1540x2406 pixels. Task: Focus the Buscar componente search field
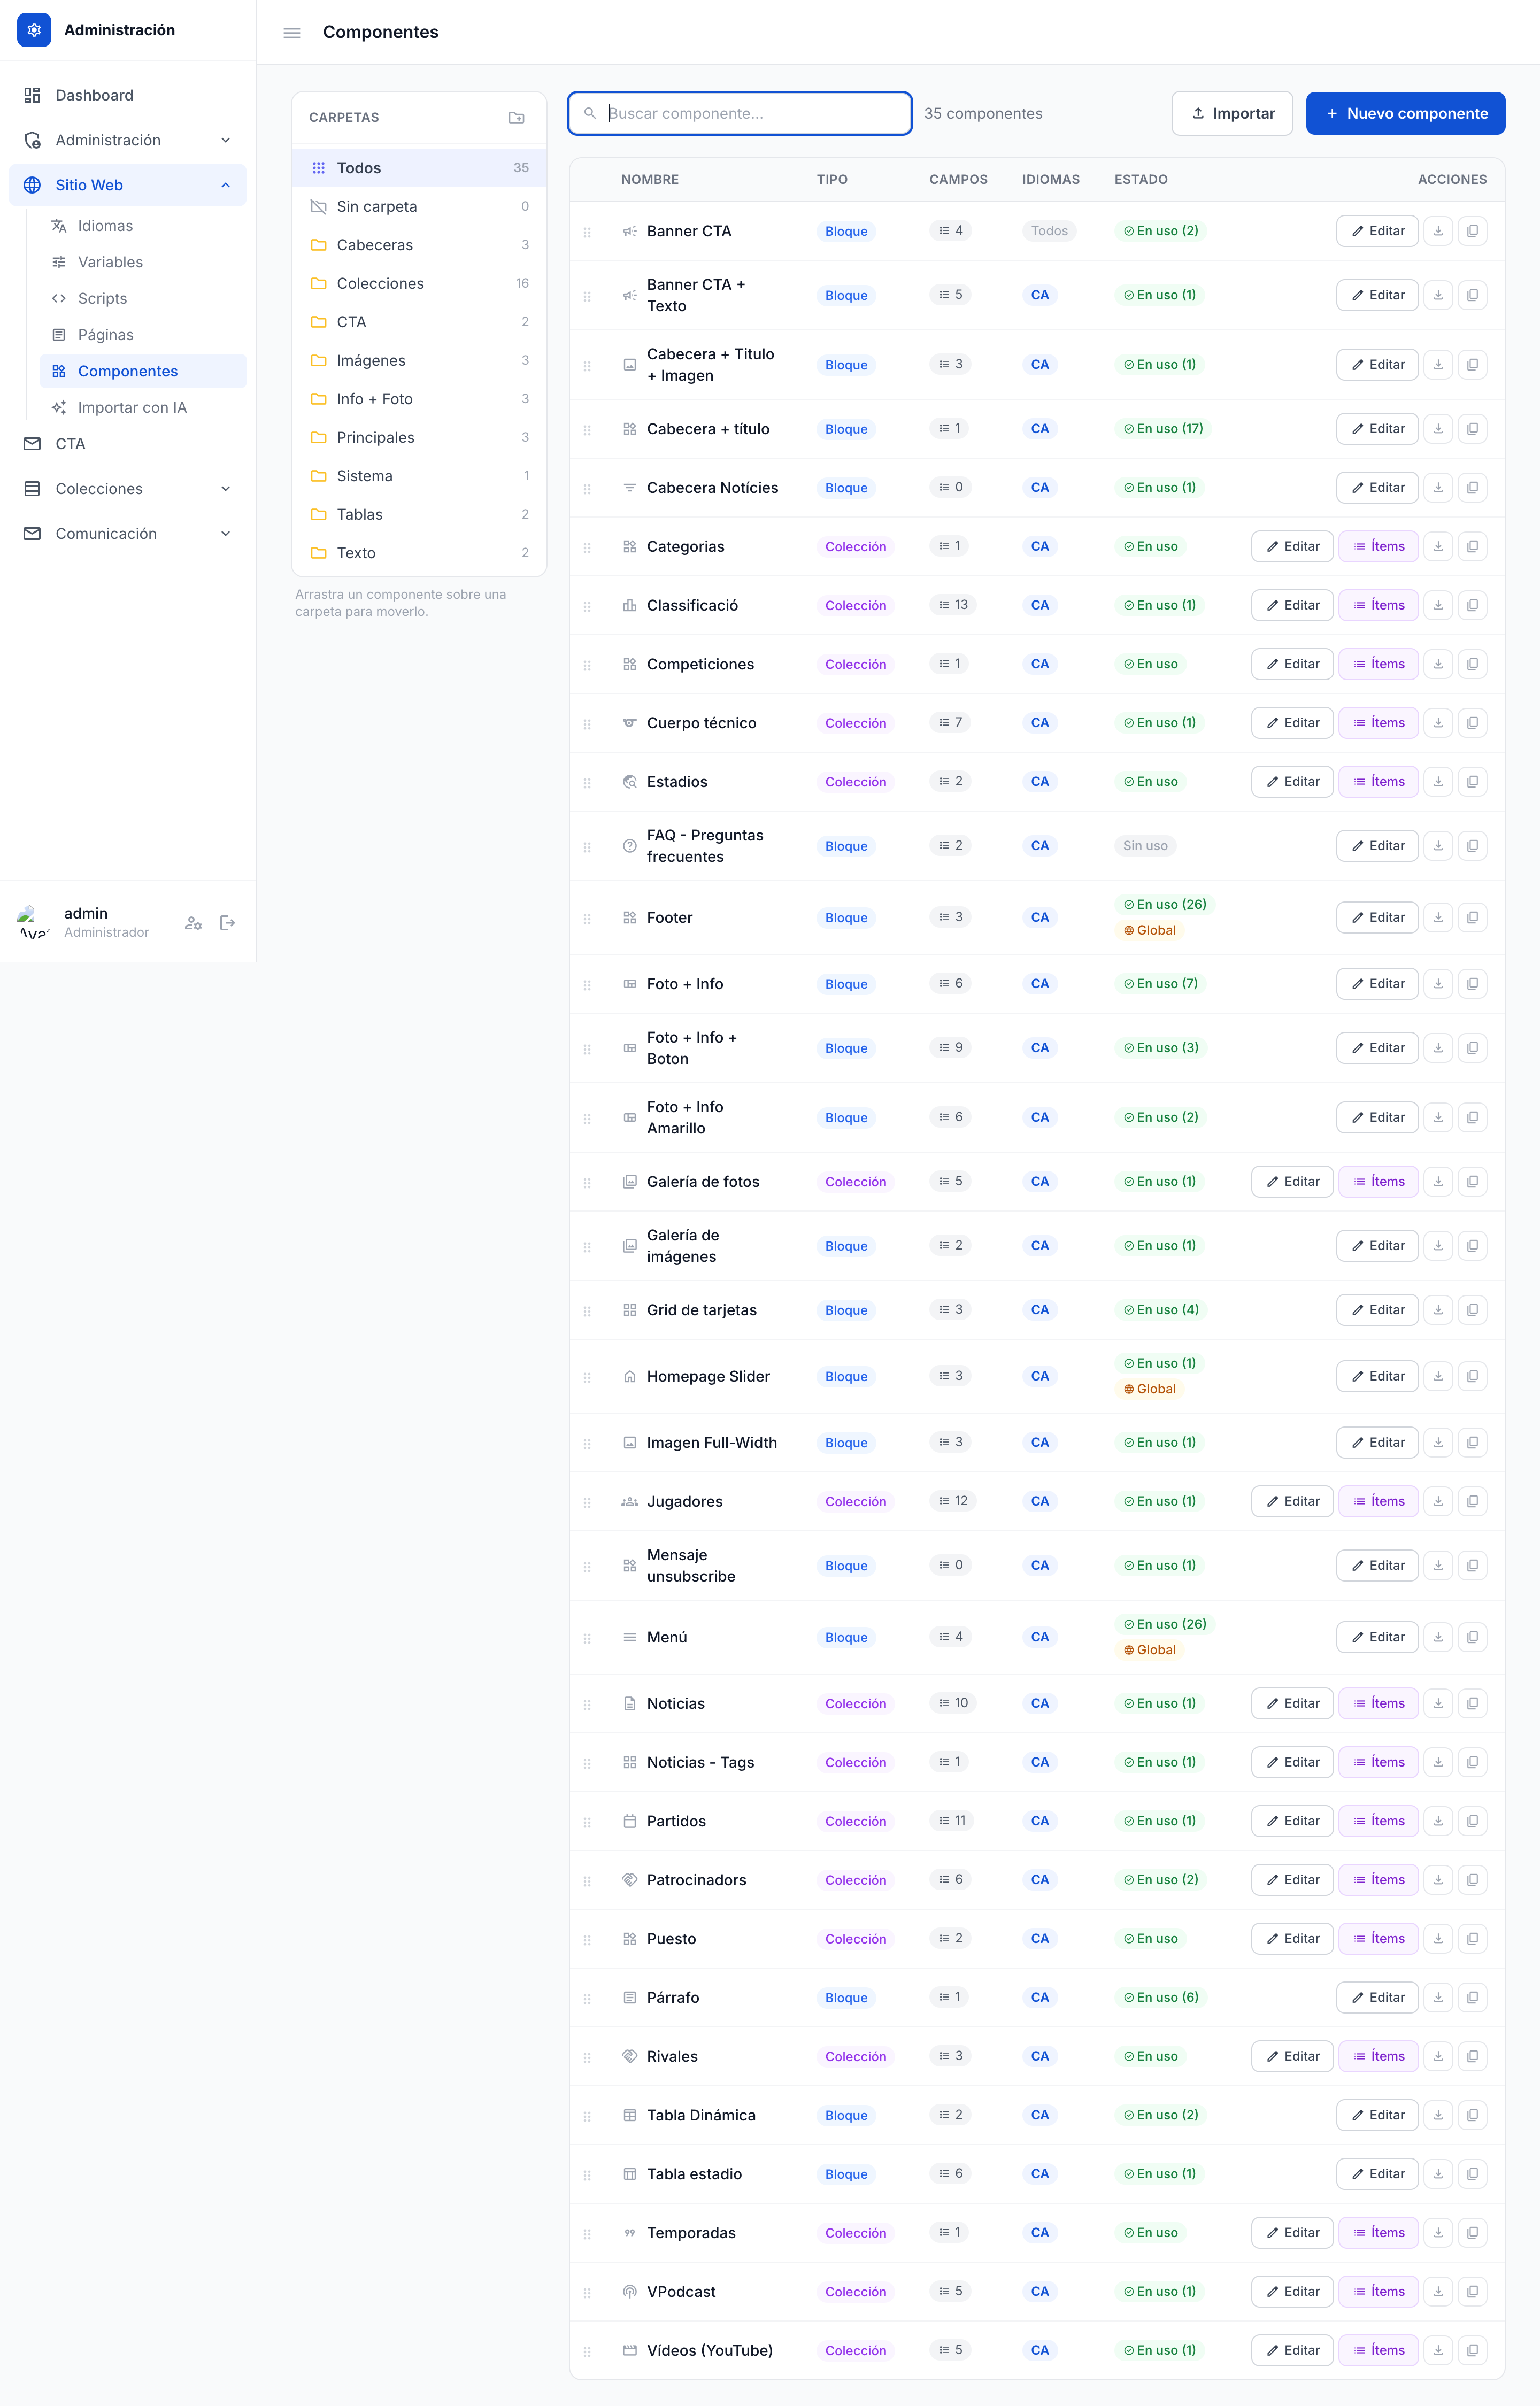coord(740,114)
